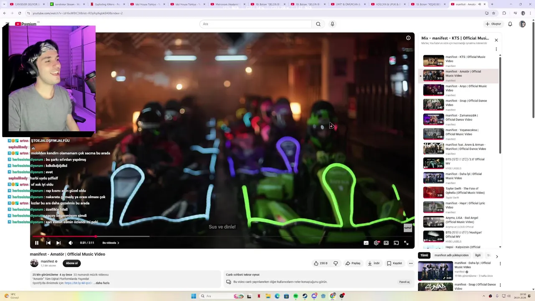Save video with Kaydet button
Screen dimensions: 535x301
(395, 263)
